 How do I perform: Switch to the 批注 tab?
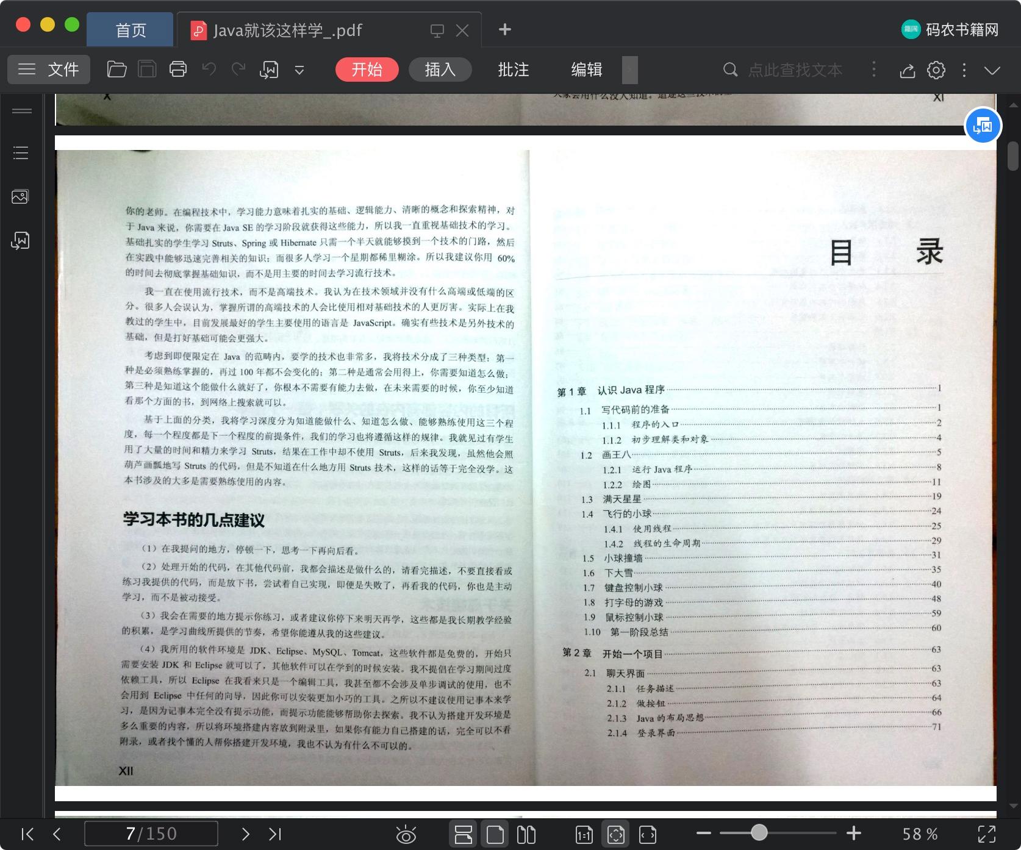(x=514, y=70)
